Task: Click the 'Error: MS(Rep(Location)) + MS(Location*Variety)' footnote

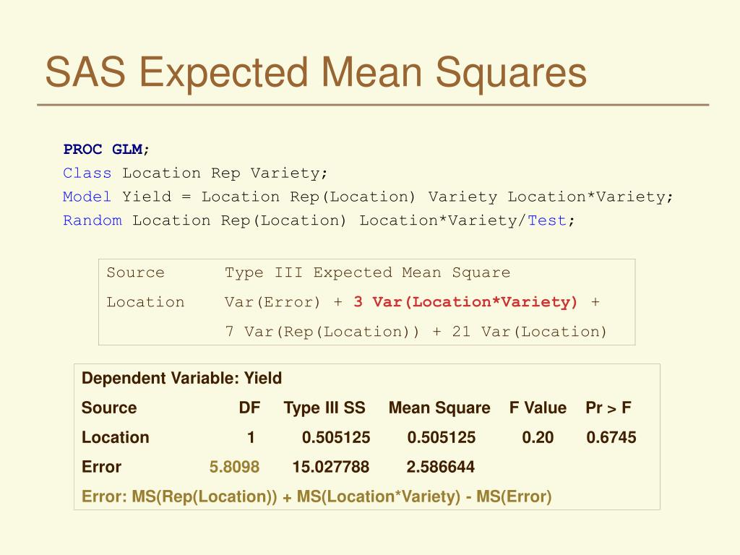Action: (x=317, y=497)
